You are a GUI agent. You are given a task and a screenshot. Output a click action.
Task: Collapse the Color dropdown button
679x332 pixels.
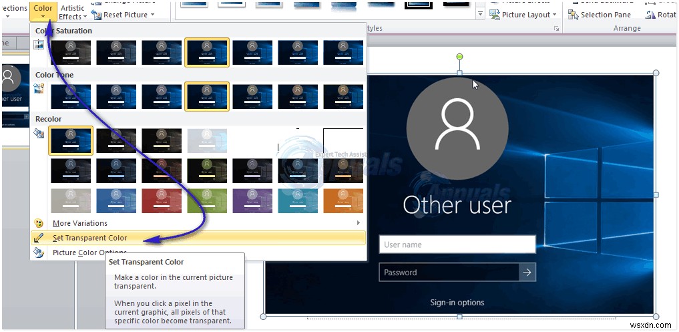click(x=43, y=11)
